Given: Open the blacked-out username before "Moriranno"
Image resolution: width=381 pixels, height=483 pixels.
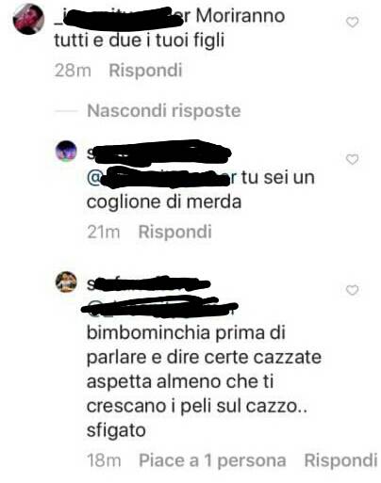Looking at the screenshot, I should pyautogui.click(x=123, y=16).
